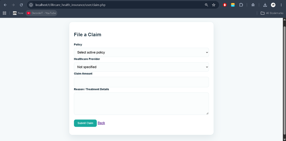Open the zoom magnifier in address bar
The height and width of the screenshot is (141, 286).
pyautogui.click(x=206, y=5)
